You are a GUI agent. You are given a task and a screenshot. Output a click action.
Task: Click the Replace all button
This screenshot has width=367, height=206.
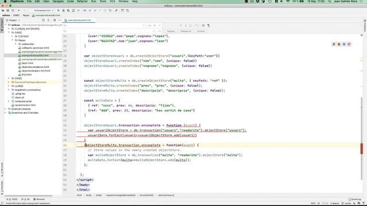tap(186, 31)
